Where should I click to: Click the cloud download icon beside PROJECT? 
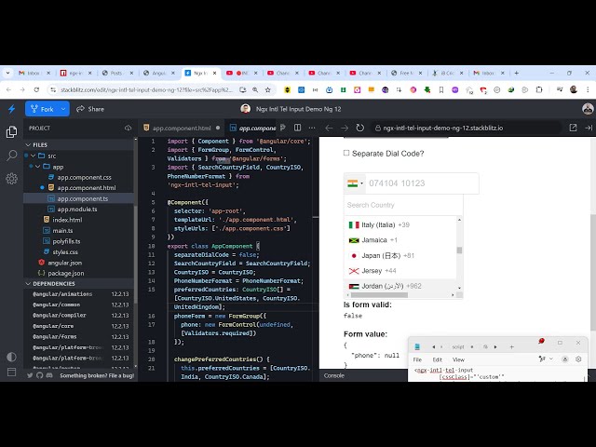[129, 128]
